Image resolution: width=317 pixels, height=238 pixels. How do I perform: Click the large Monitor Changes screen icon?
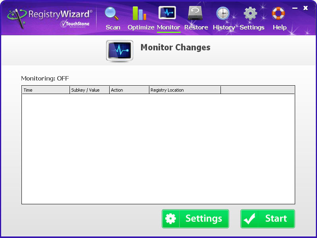click(x=120, y=51)
